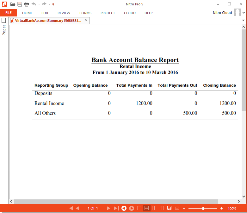Image resolution: width=247 pixels, height=213 pixels.
Task: Click the vertical scrollbar down arrow
Action: [x=244, y=196]
